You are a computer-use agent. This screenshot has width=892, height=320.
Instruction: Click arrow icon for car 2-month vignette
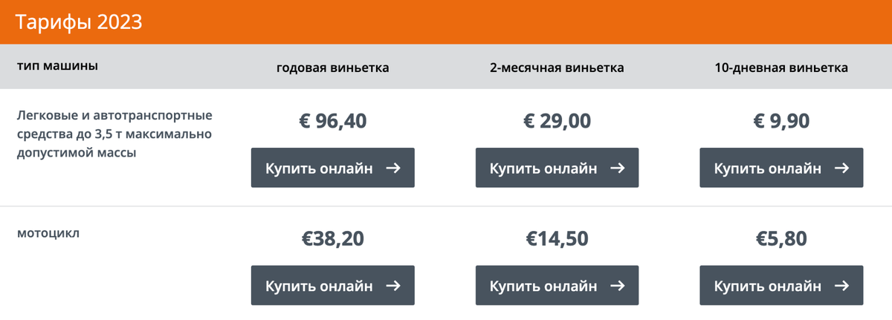coord(618,168)
